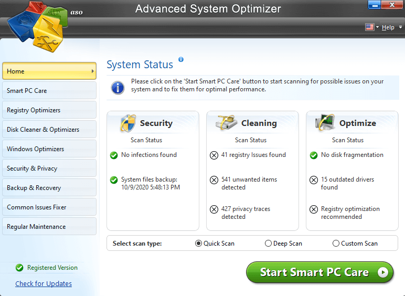Select the Quick Scan radio button
The height and width of the screenshot is (296, 405).
(198, 244)
